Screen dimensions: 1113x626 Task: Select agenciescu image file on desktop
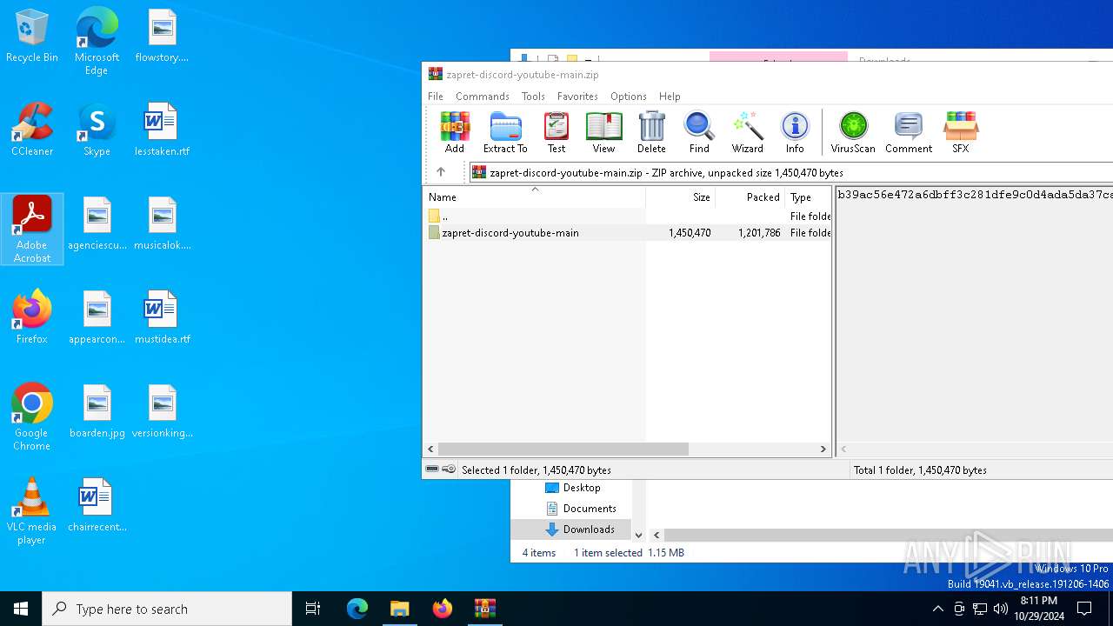97,224
